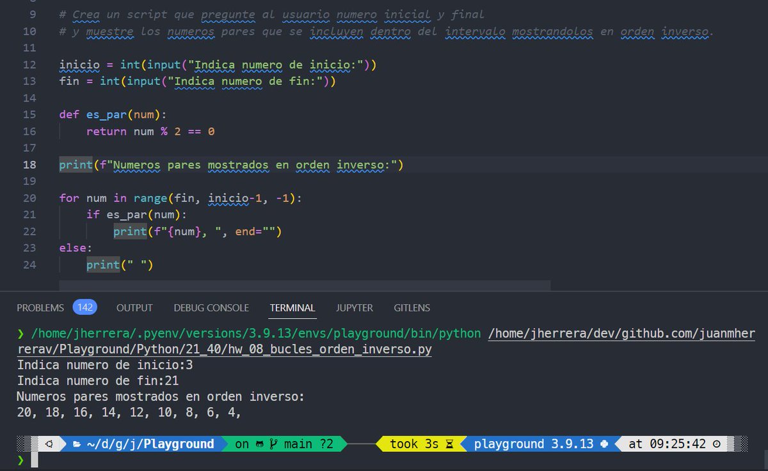Click the "Numeros pares mostrados" f-string in code
Image resolution: width=768 pixels, height=471 pixels.
point(248,165)
